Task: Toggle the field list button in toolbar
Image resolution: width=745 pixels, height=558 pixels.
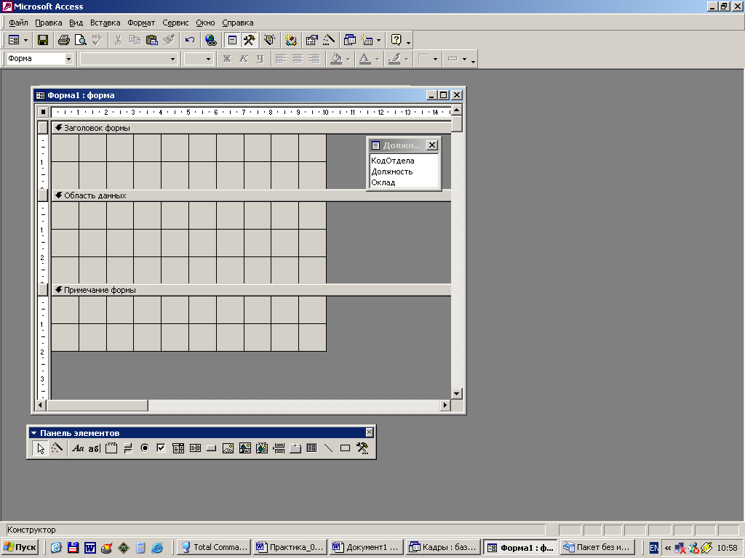Action: [x=232, y=41]
